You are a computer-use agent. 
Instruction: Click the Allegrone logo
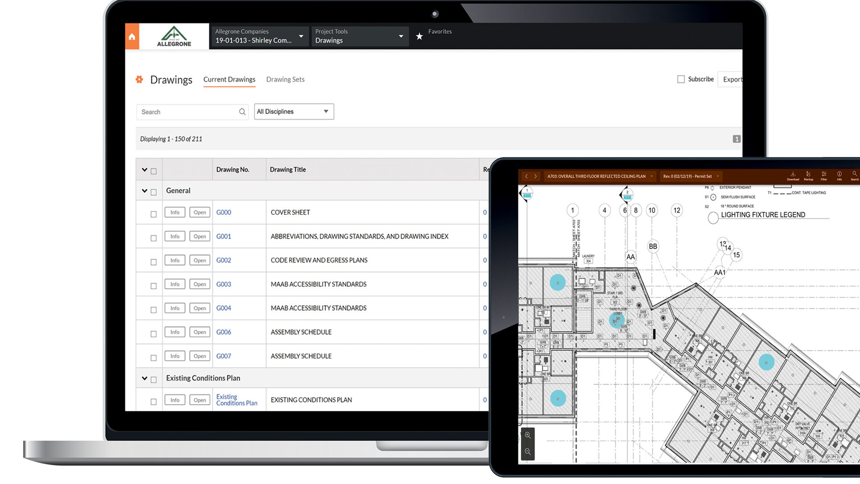click(174, 37)
